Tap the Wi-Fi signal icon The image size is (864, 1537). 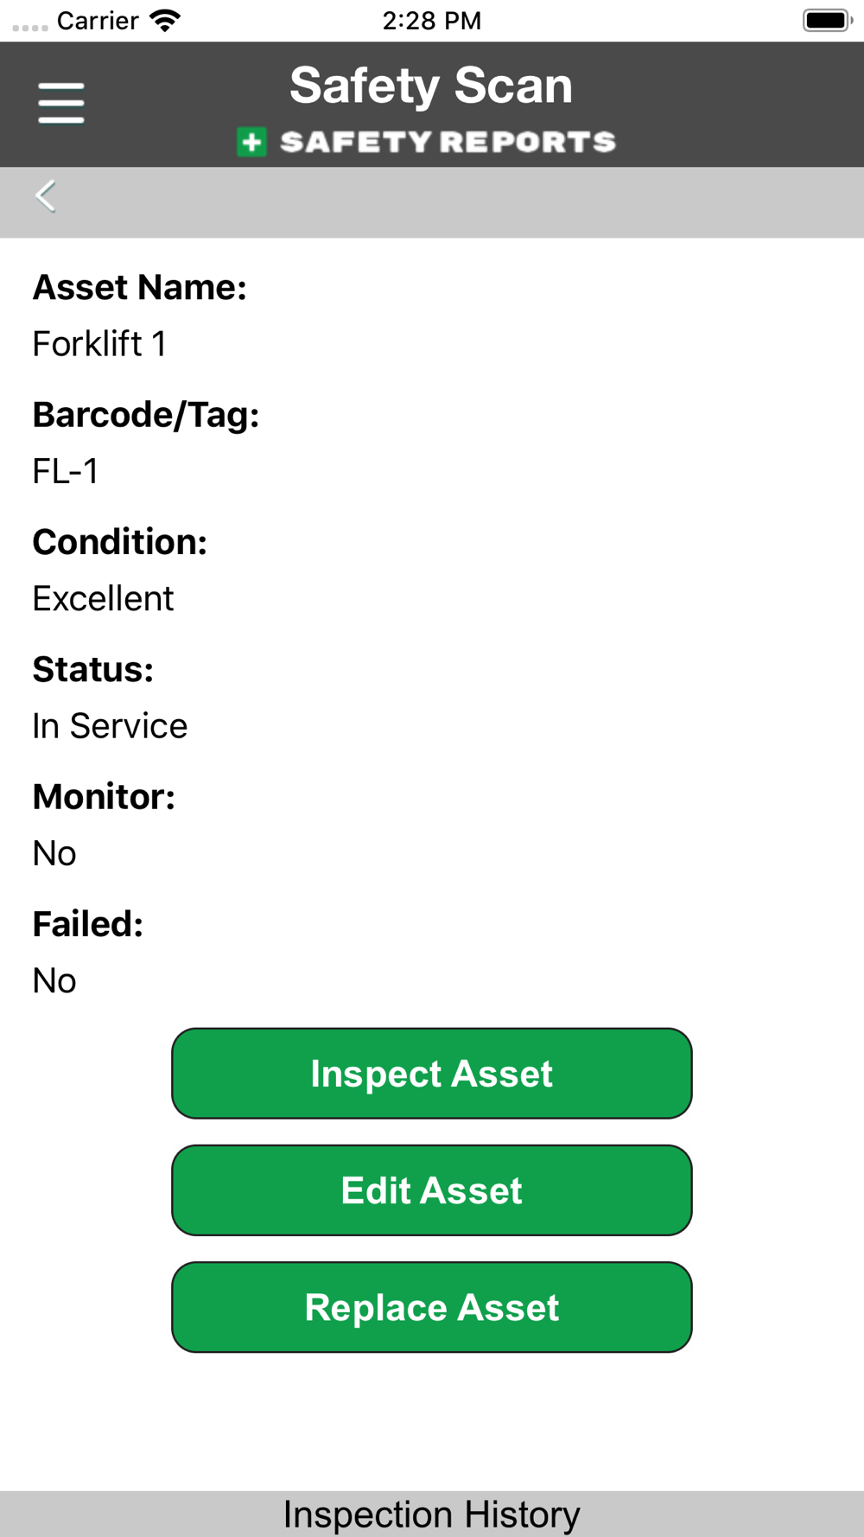tap(164, 20)
